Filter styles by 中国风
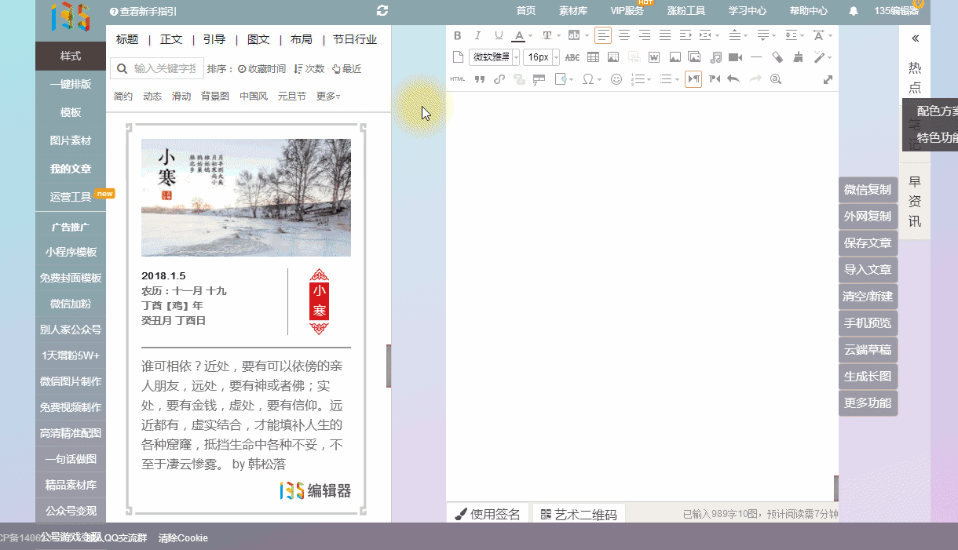The width and height of the screenshot is (958, 550). point(254,97)
